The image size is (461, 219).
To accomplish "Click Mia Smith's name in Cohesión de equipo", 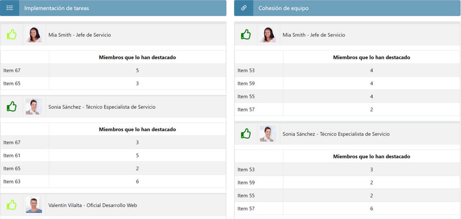I will point(314,35).
